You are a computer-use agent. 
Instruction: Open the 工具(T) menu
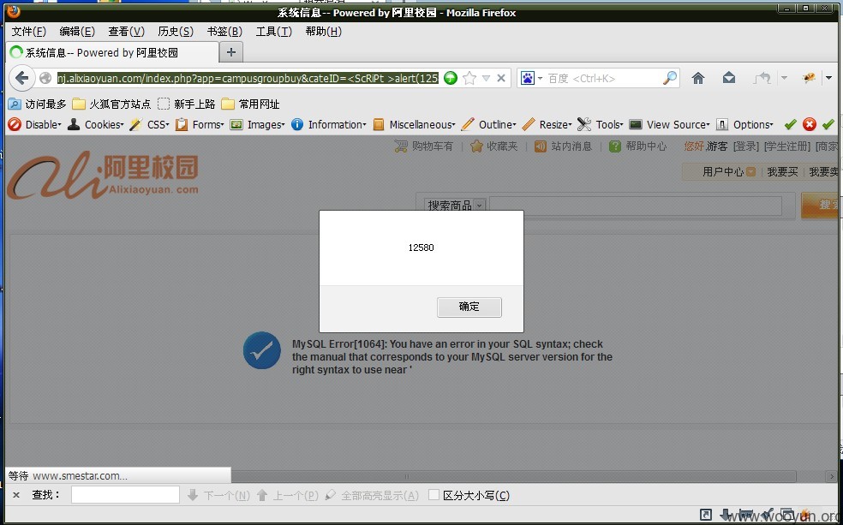point(273,32)
